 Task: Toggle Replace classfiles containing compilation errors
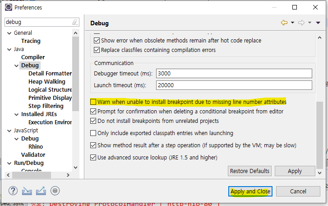pyautogui.click(x=97, y=50)
